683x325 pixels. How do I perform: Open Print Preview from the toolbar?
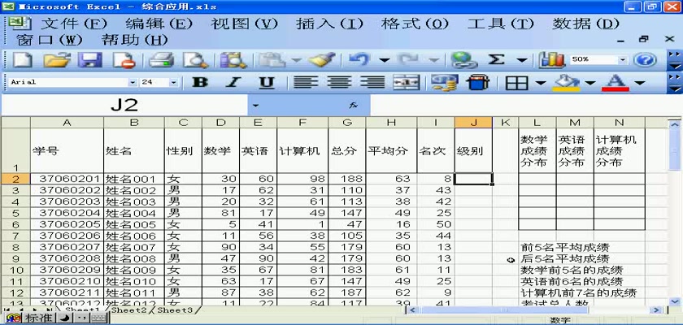click(x=195, y=59)
